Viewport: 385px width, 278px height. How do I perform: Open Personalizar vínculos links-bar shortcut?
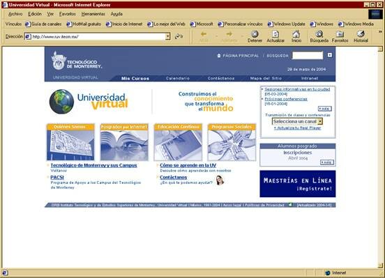[240, 24]
